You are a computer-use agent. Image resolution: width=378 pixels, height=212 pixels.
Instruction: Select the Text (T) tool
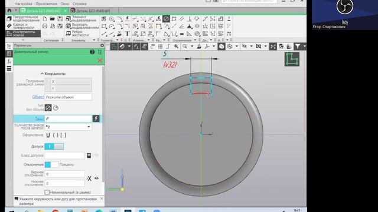(x=128, y=34)
